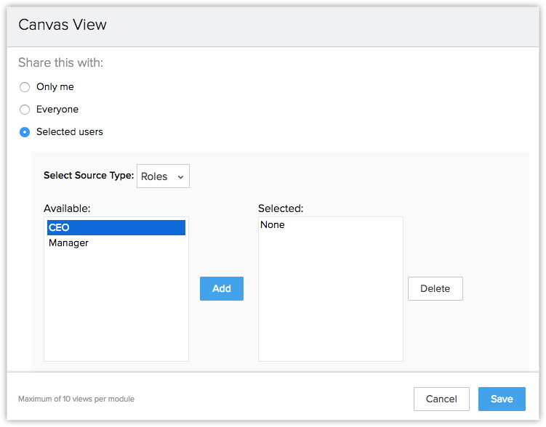Click the "Selected:" list label
The height and width of the screenshot is (427, 546).
281,208
